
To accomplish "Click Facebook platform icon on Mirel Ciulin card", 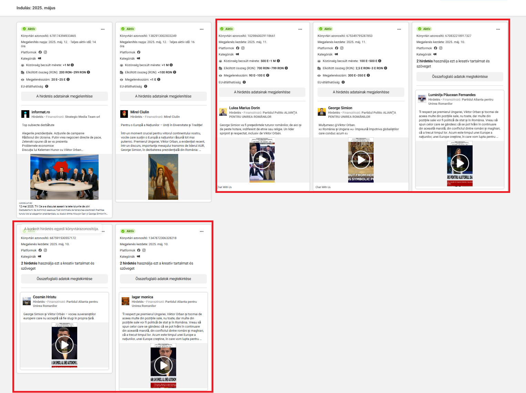I will [139, 52].
